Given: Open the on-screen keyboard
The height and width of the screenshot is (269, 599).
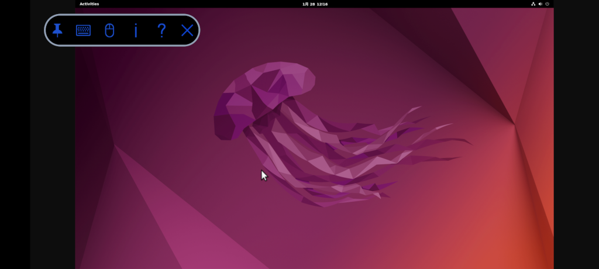Looking at the screenshot, I should [x=83, y=30].
